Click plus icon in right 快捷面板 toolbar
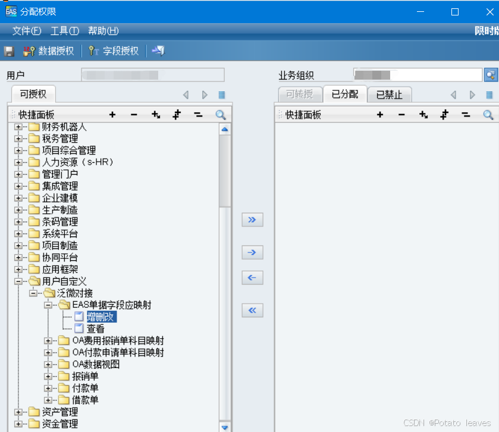This screenshot has width=499, height=432. pos(380,115)
